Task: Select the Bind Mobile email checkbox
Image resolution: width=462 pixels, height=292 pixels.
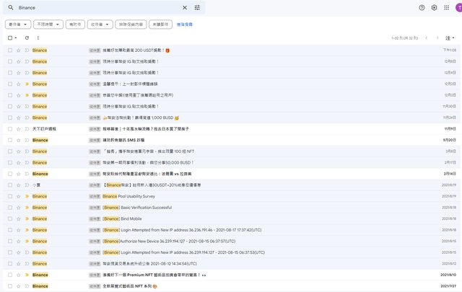Action: pos(10,218)
